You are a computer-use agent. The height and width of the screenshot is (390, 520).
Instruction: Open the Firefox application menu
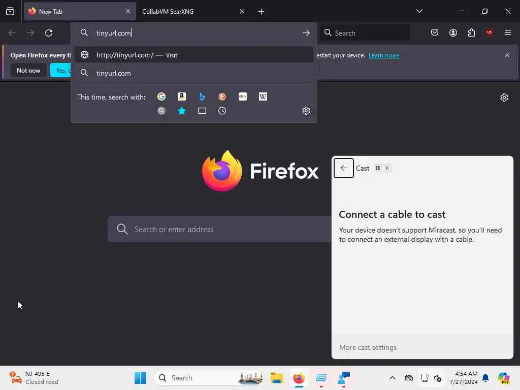click(507, 32)
